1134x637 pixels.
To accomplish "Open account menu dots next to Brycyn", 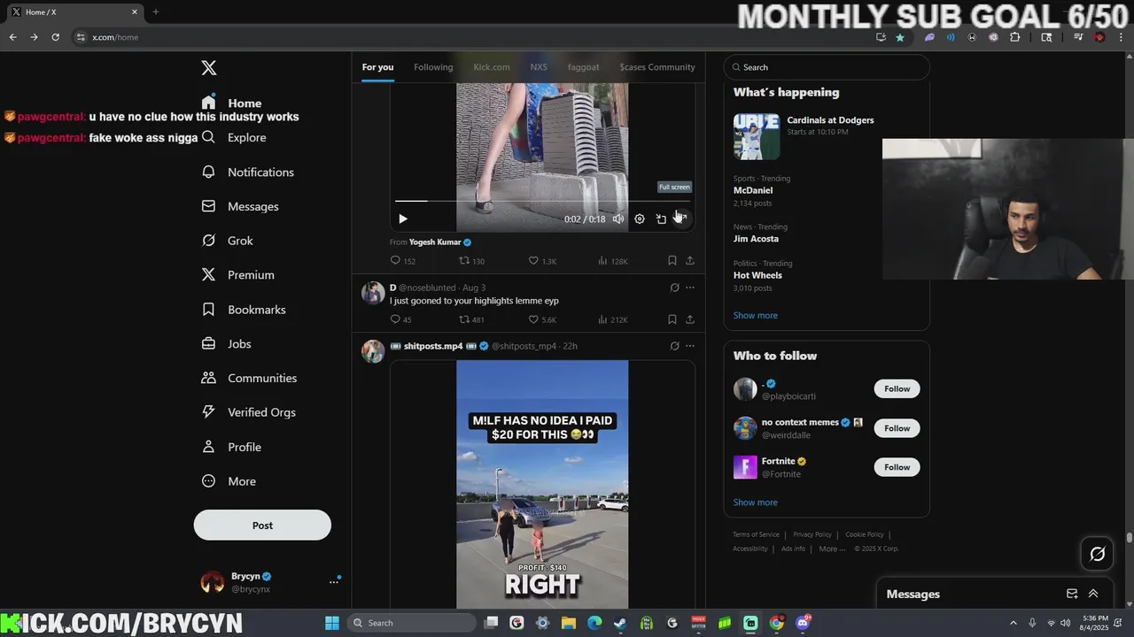I will [x=334, y=582].
